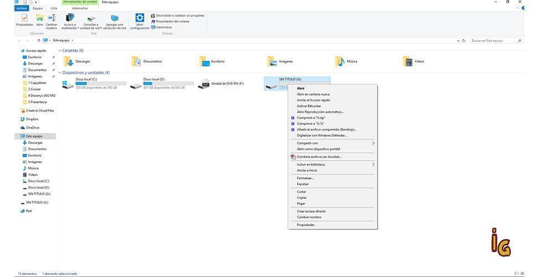540x277 pixels.
Task: Switch to the Vista tab
Action: click(54, 8)
